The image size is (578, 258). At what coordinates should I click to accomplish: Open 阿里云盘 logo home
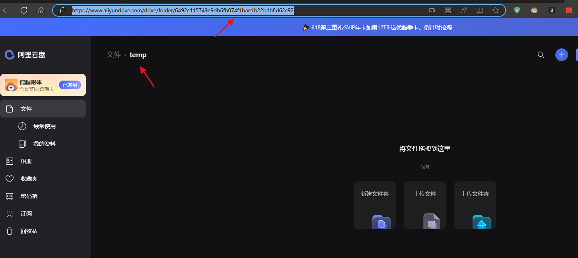coord(25,55)
